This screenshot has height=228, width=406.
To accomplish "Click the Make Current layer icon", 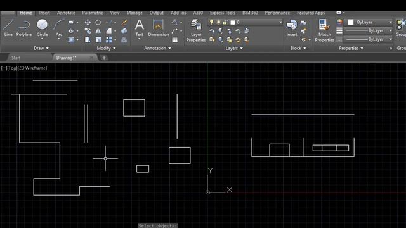I will coord(246,31).
